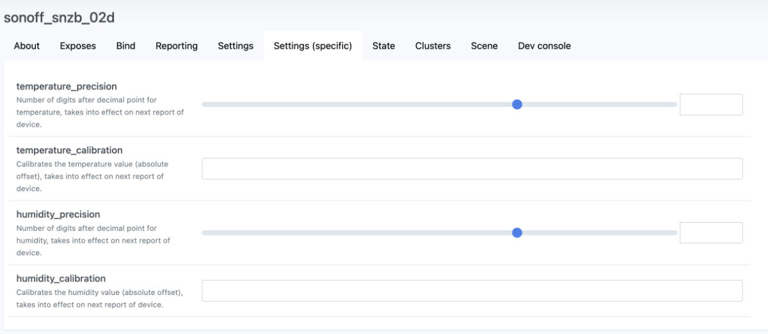
Task: Click the temperature_precision slider handle
Action: point(517,104)
